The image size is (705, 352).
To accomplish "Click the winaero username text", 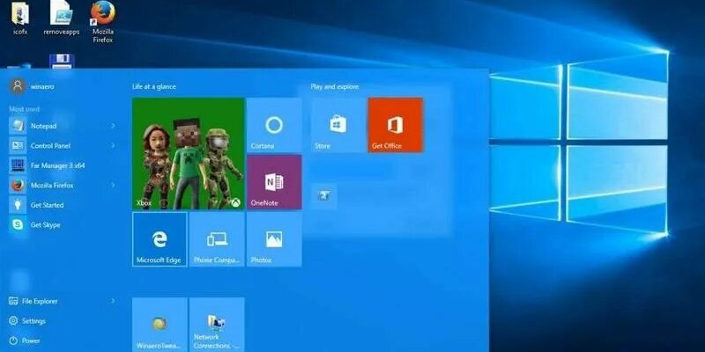I will point(42,86).
